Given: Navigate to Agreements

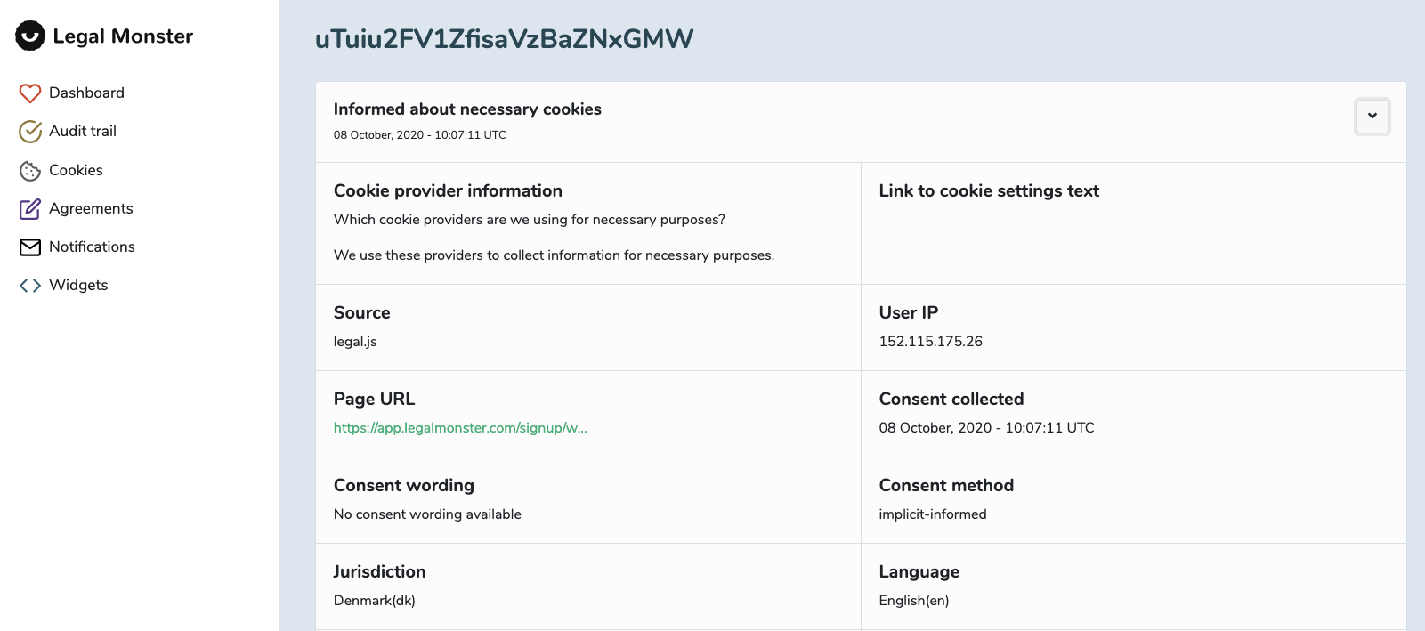Looking at the screenshot, I should (91, 208).
